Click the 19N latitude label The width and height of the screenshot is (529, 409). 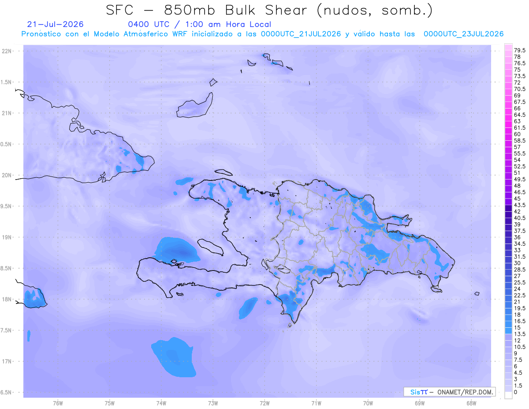tap(7, 237)
